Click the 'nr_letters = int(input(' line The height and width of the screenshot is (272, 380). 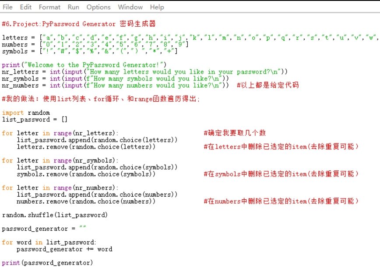tap(144, 72)
